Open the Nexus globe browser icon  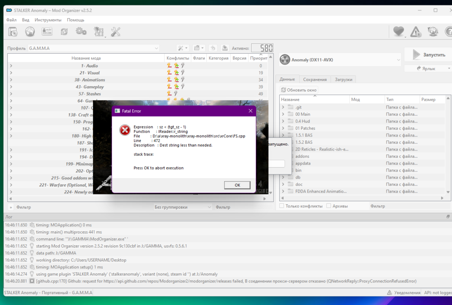[30, 32]
